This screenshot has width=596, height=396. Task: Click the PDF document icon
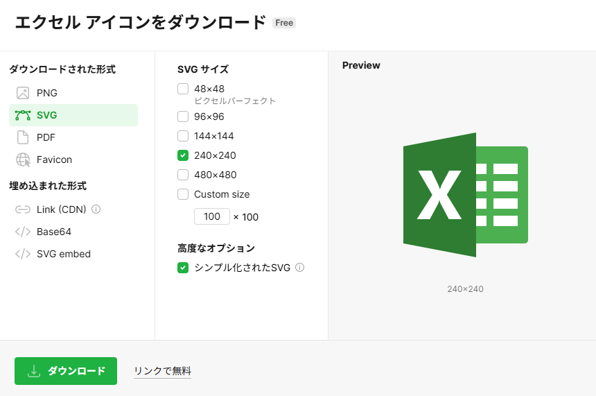[x=23, y=137]
